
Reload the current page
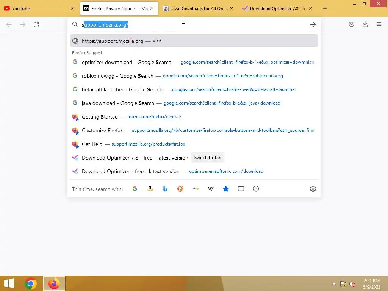coord(36,25)
